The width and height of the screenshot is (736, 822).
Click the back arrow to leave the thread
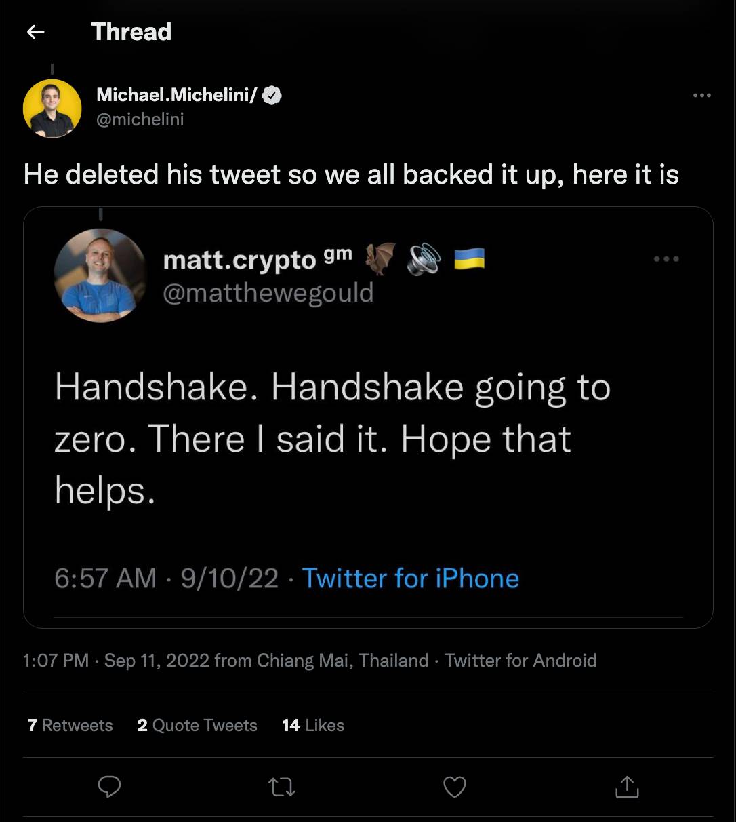tap(35, 32)
